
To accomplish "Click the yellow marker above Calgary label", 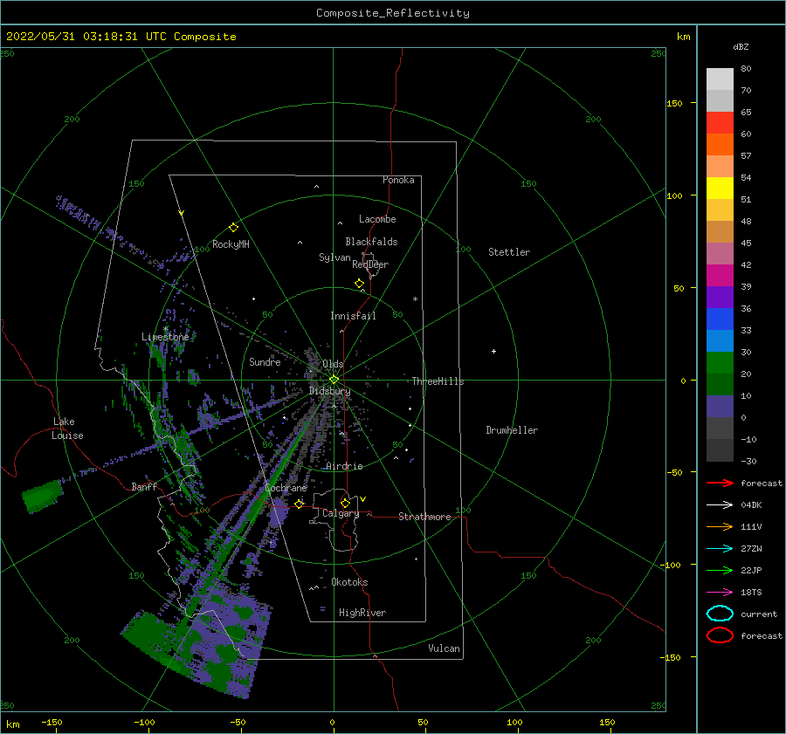I will 345,503.
